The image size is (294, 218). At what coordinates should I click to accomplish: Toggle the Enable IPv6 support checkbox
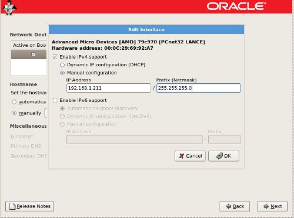point(55,100)
